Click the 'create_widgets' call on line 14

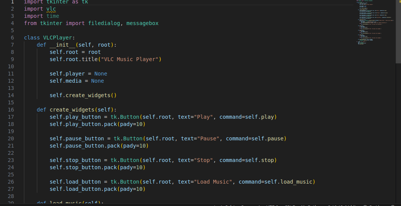[88, 95]
